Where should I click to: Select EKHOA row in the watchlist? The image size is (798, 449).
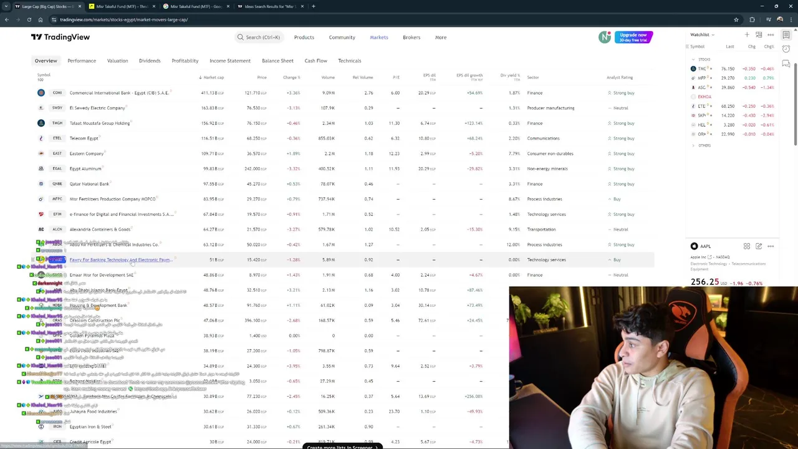click(x=733, y=97)
